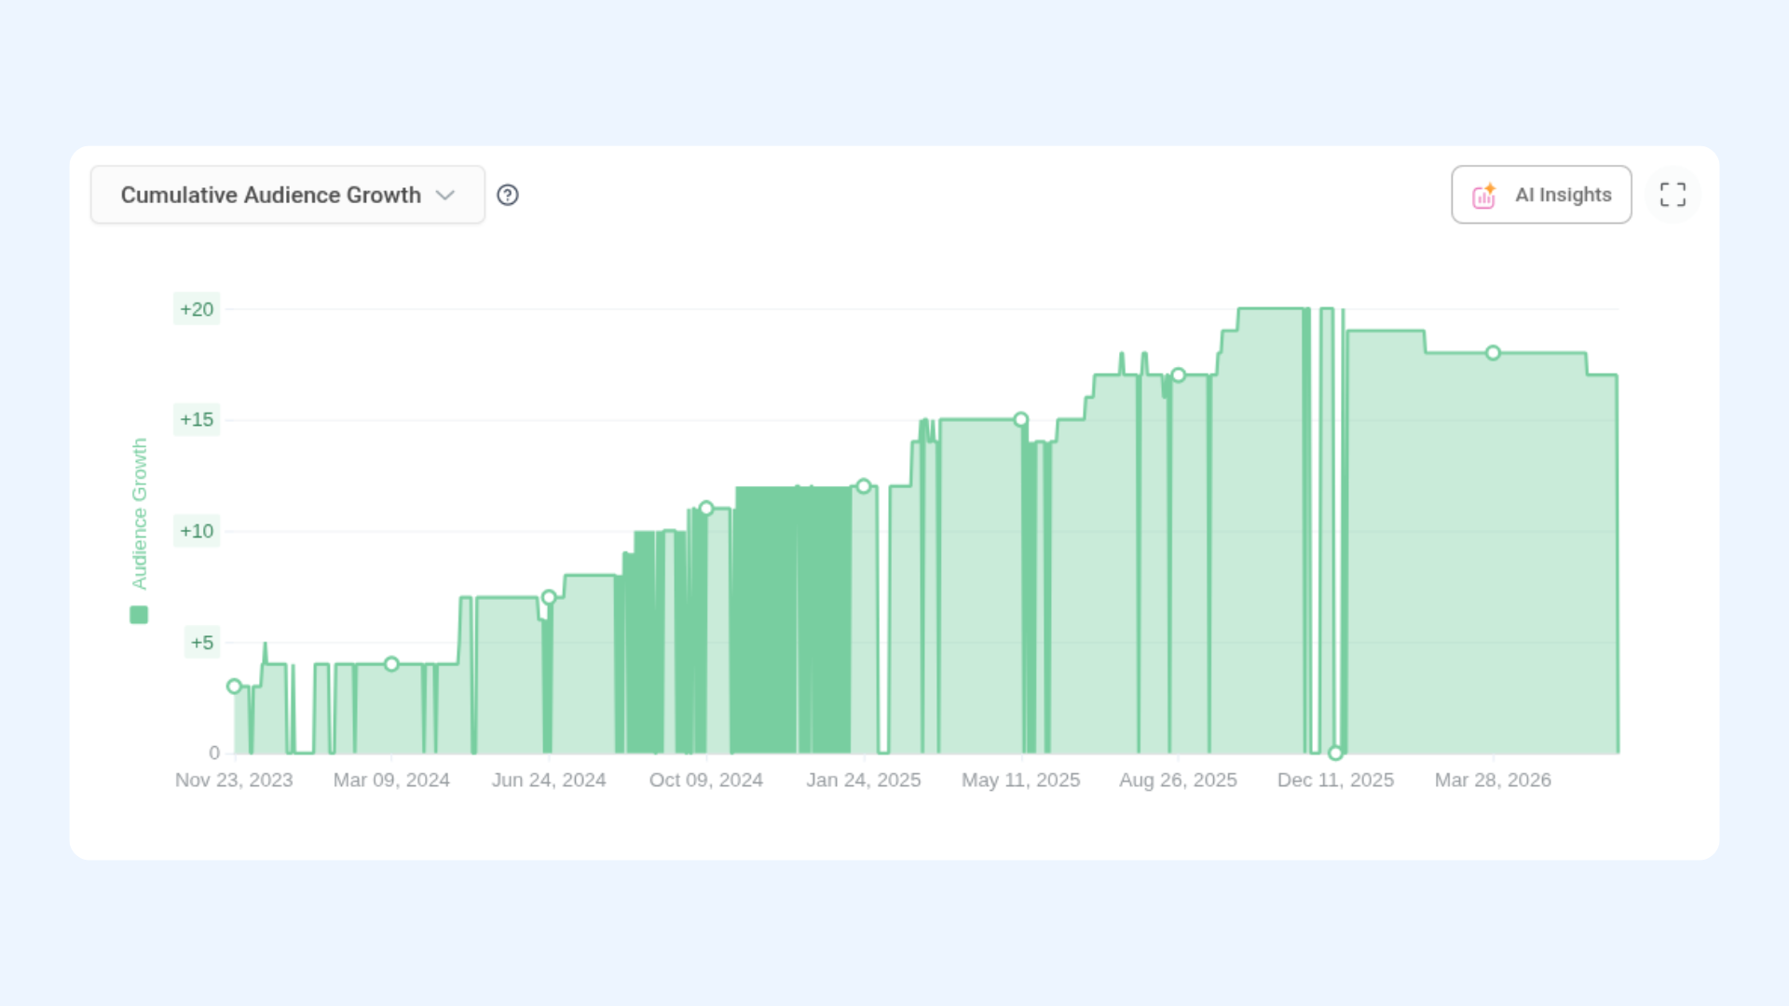Viewport: 1789px width, 1006px height.
Task: Click the +10 y-axis label
Action: [197, 531]
